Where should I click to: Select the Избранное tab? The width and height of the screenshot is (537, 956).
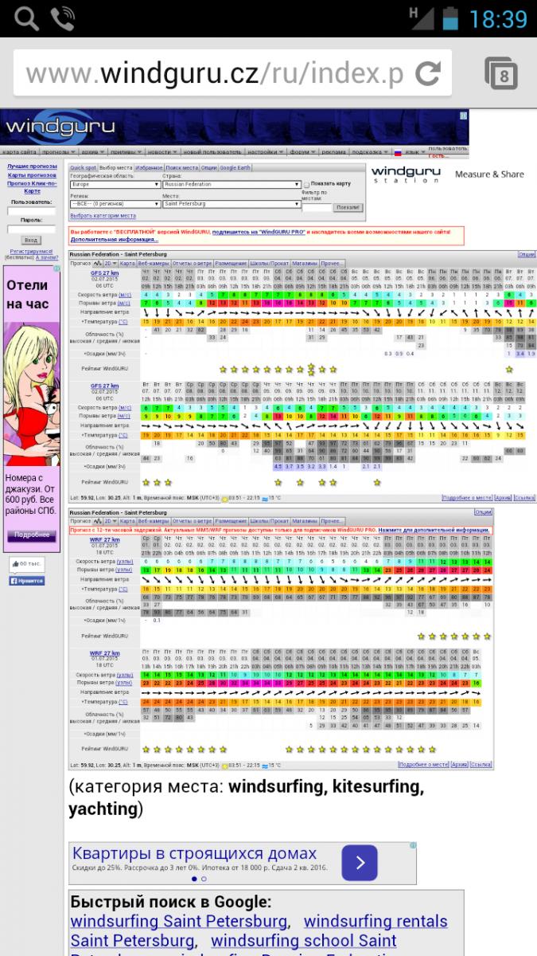[x=149, y=168]
